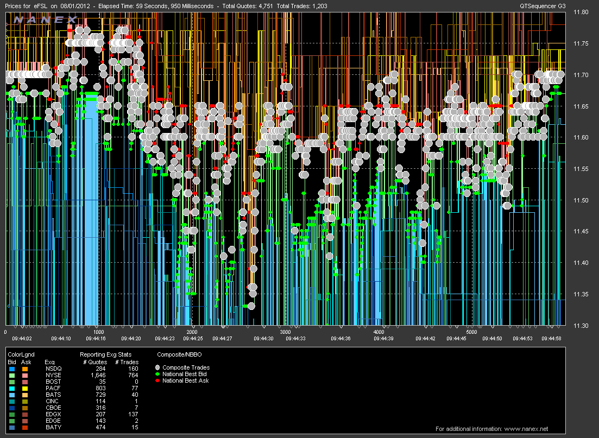The height and width of the screenshot is (438, 599).
Task: Click the NSDQ exchange label
Action: tap(53, 369)
